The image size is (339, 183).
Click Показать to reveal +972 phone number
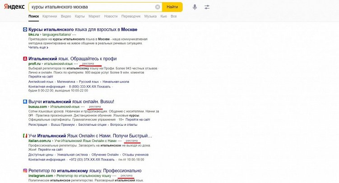pyautogui.click(x=107, y=160)
